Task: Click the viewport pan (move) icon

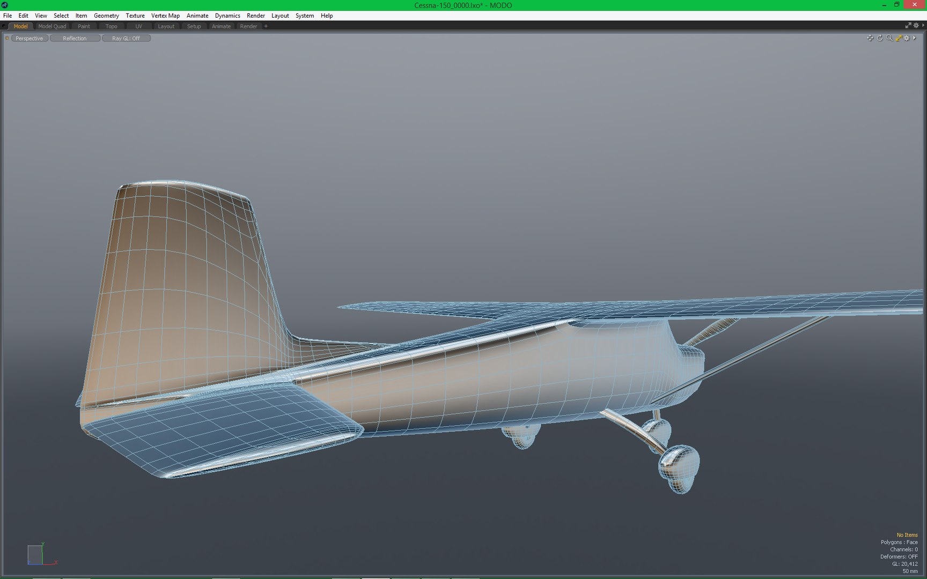Action: [870, 38]
